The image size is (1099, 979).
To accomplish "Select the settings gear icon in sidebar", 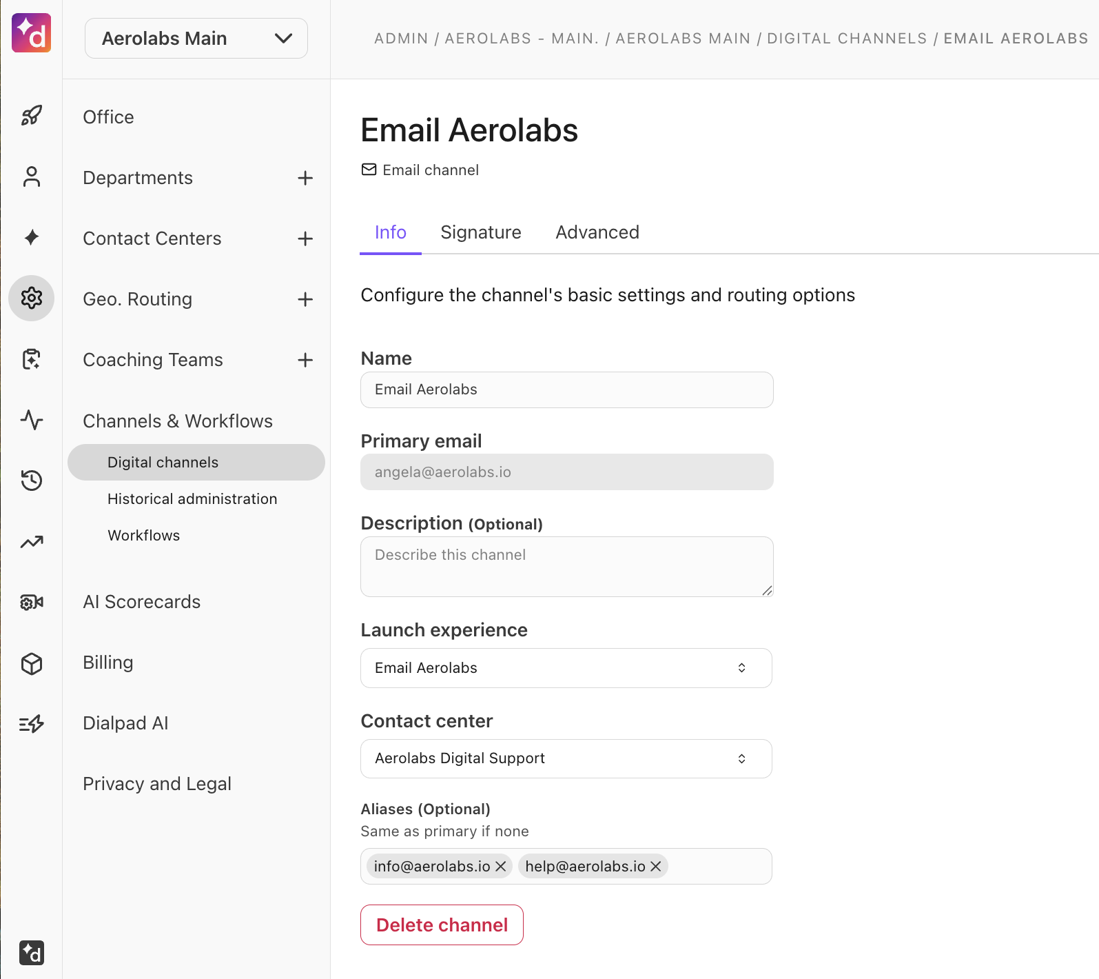I will click(32, 298).
